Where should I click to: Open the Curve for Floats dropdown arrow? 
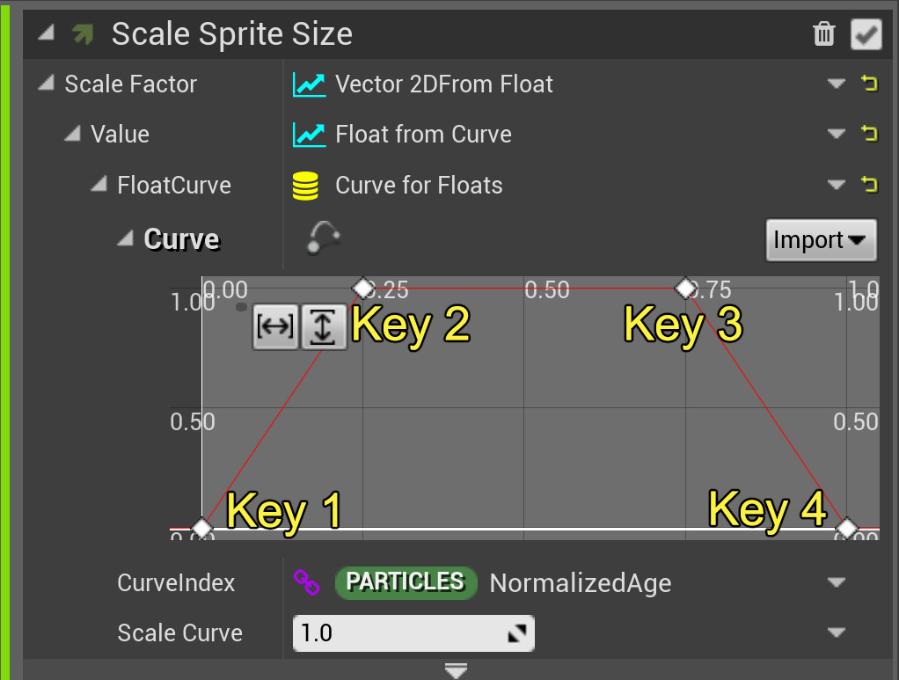(x=836, y=186)
